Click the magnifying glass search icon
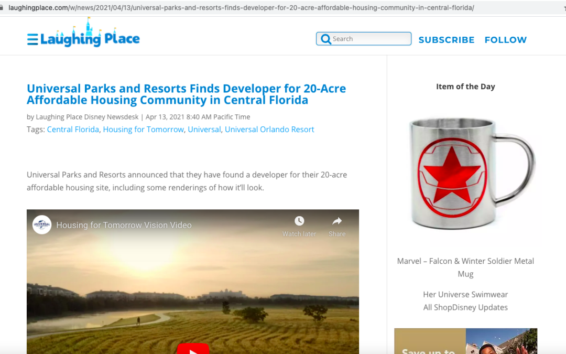Screen dimensions: 566x354 coord(325,39)
